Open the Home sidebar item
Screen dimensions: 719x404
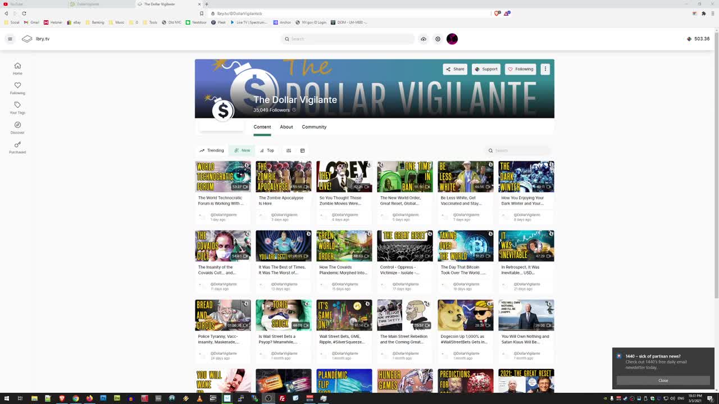point(17,68)
